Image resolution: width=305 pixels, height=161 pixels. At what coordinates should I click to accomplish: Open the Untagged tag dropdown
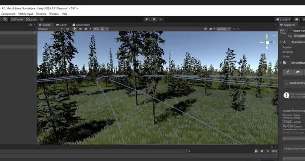pos(299,36)
